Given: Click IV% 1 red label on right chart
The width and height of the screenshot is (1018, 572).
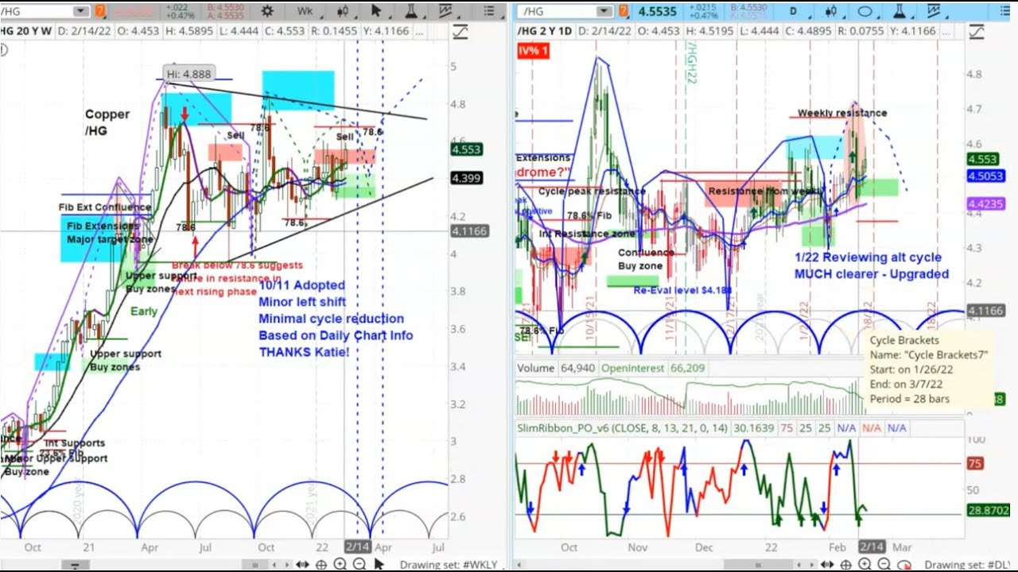Looking at the screenshot, I should [x=534, y=51].
